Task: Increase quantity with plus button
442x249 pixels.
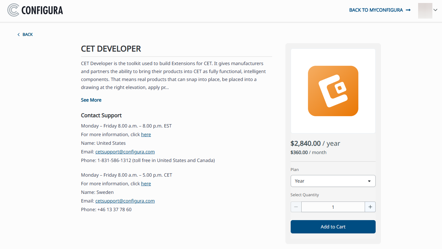Action: [370, 207]
